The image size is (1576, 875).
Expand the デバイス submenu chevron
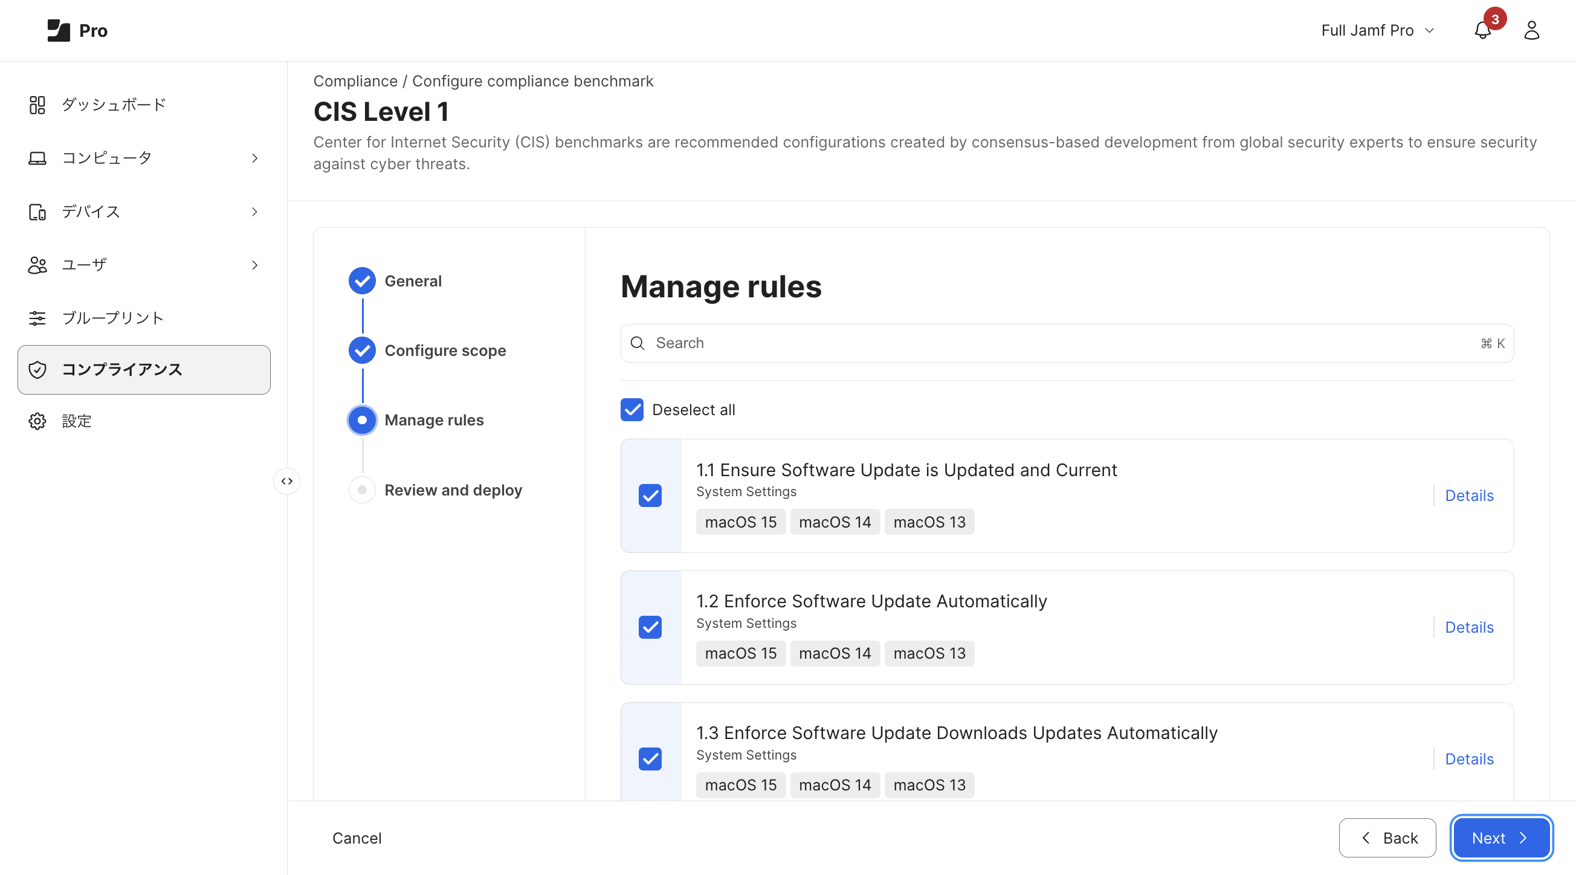click(254, 211)
